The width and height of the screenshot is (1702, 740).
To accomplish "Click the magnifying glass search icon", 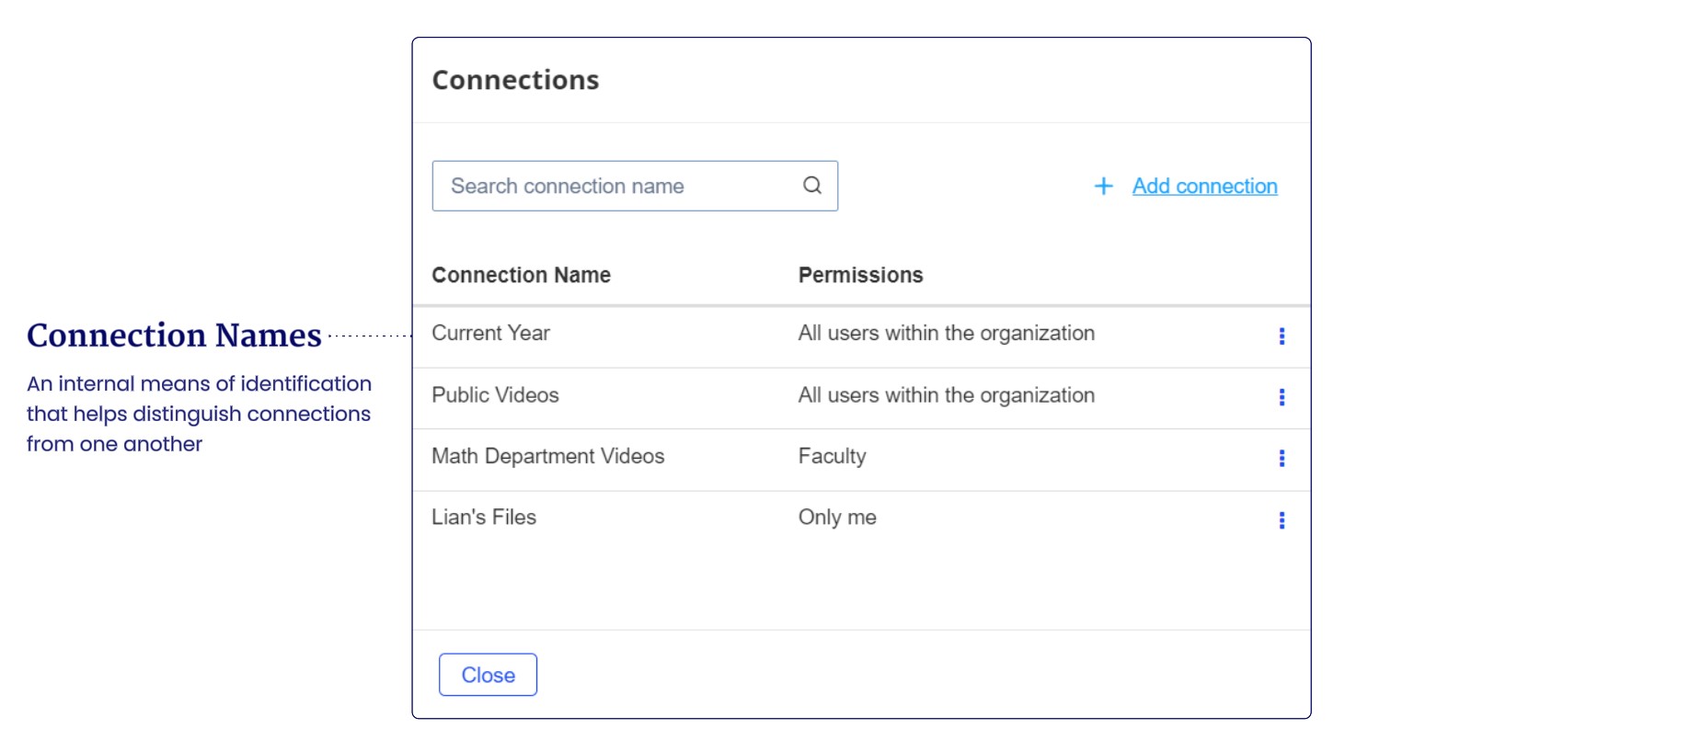I will 811,186.
